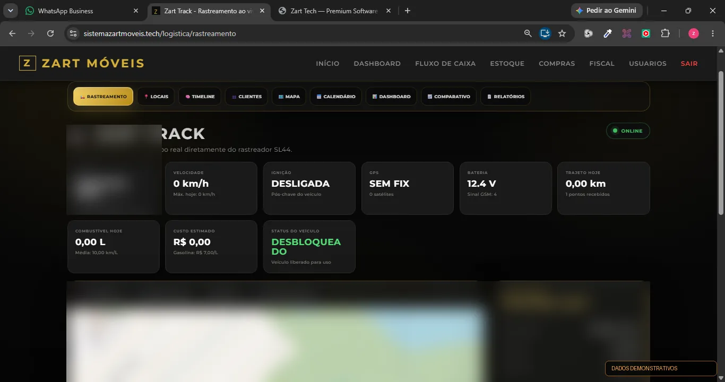Click the Custo Estimado R$ 0,00 card
Viewport: 725px width, 382px height.
[x=211, y=247]
